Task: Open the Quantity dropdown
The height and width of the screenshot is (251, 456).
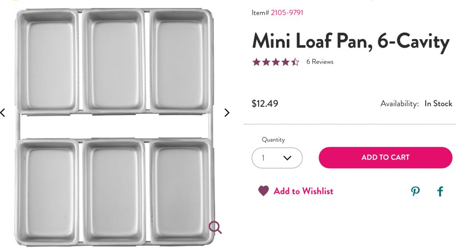Action: [277, 158]
